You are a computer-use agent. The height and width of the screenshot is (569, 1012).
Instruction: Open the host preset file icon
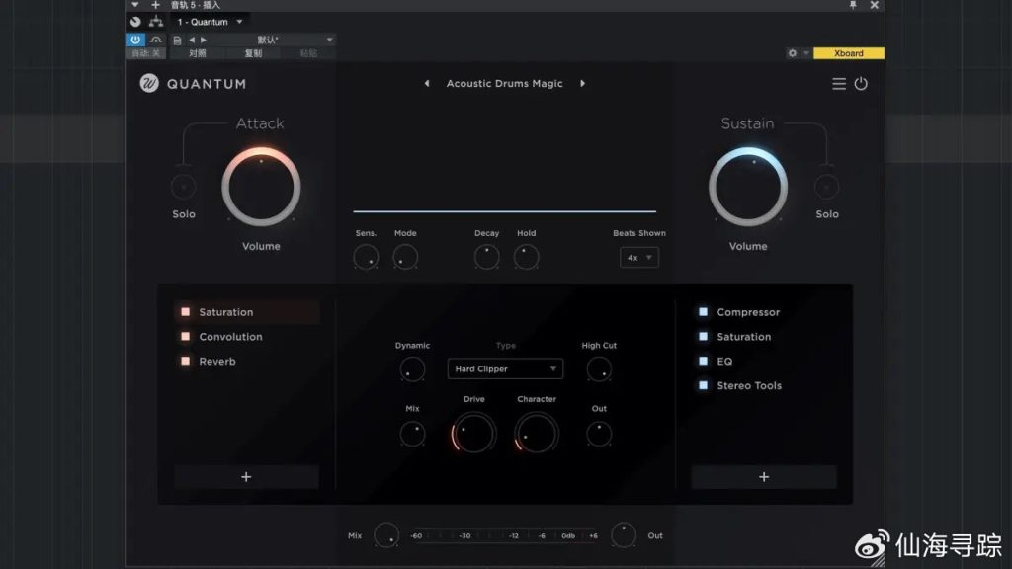(177, 40)
